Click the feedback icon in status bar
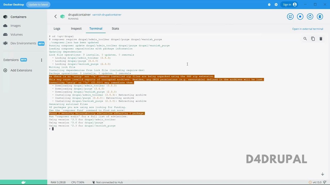 pos(325,182)
